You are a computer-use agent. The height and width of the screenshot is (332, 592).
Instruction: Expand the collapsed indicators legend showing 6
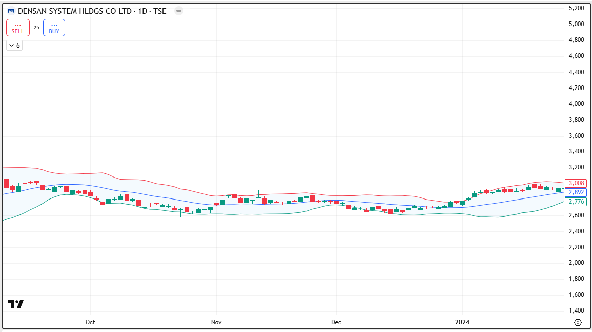[x=15, y=46]
